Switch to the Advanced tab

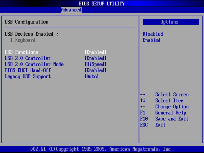71,10
